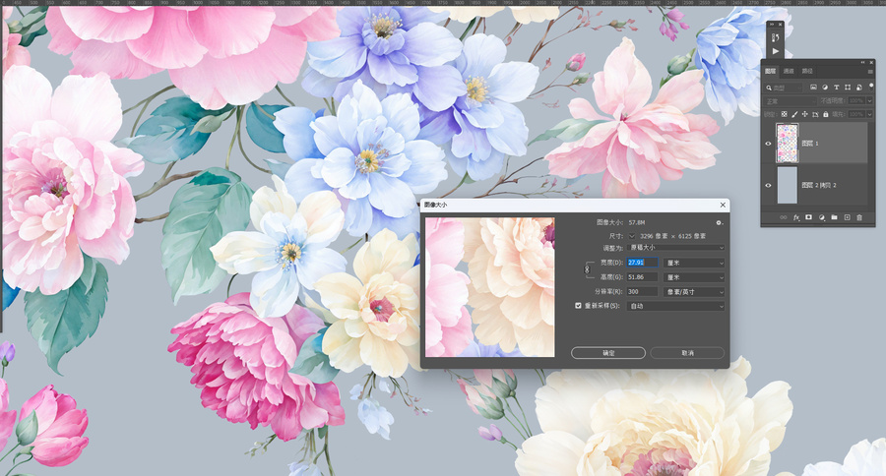The image size is (886, 476).
Task: Hide 图层 1 with its eye icon
Action: pos(768,144)
